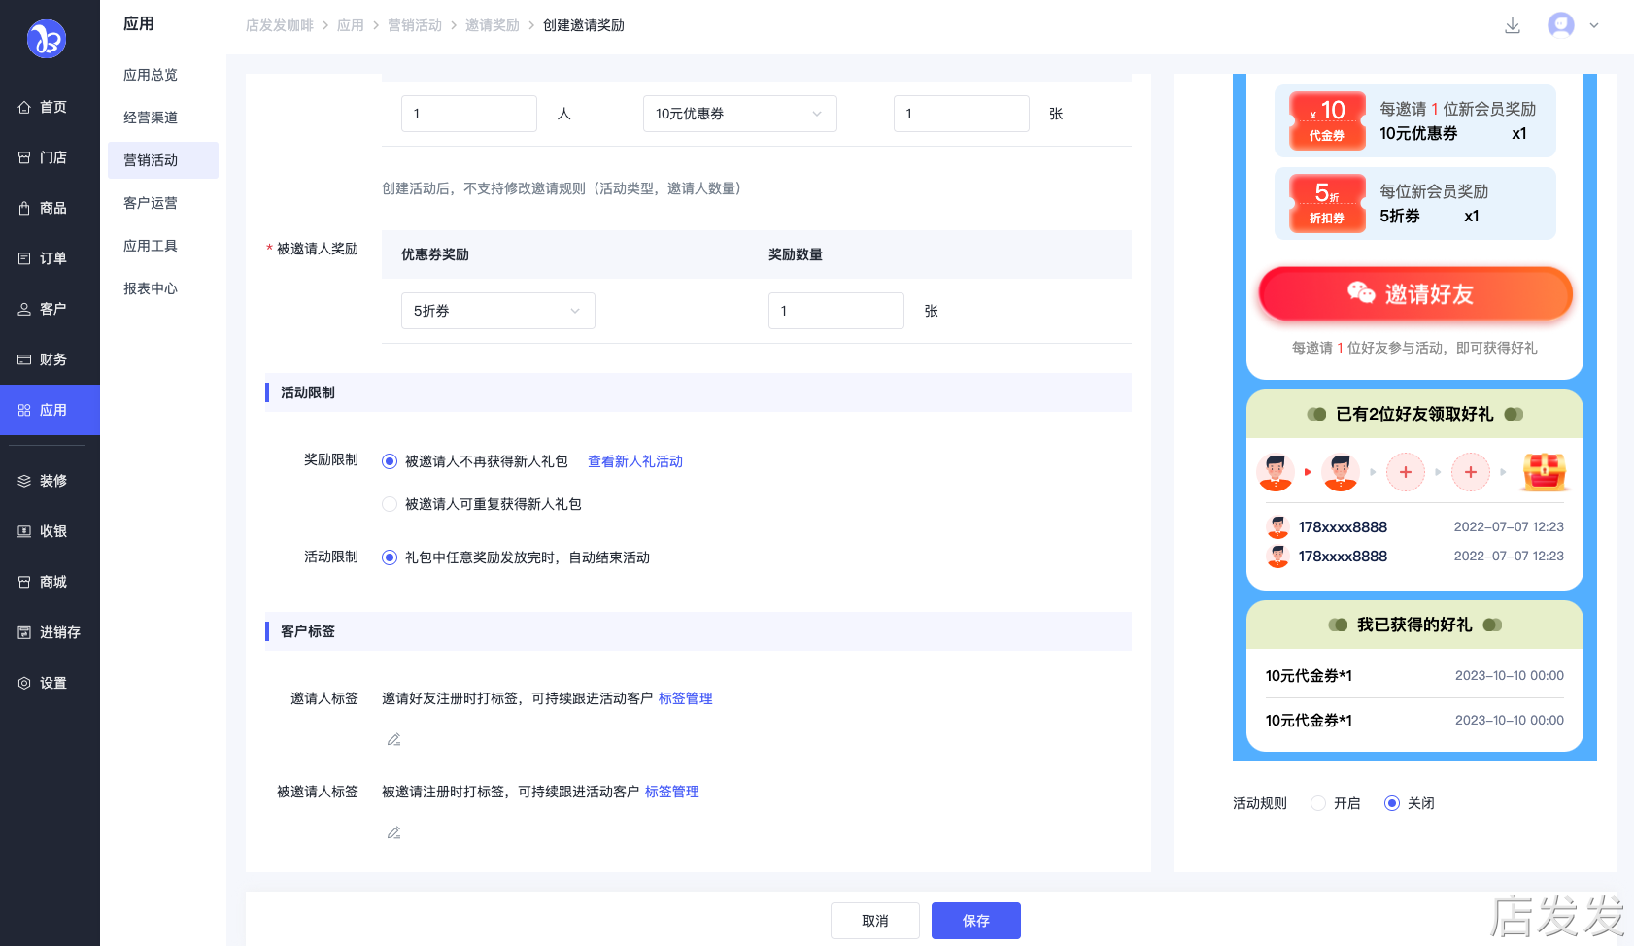Go to 营销活动 in the breadcrumb
1634x946 pixels.
click(415, 25)
